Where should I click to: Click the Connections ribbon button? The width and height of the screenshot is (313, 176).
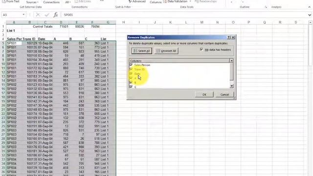51,2
